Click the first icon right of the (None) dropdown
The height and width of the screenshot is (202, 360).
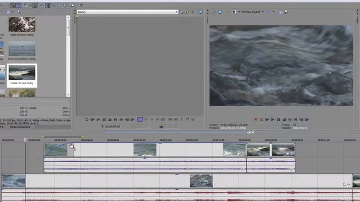pos(182,12)
